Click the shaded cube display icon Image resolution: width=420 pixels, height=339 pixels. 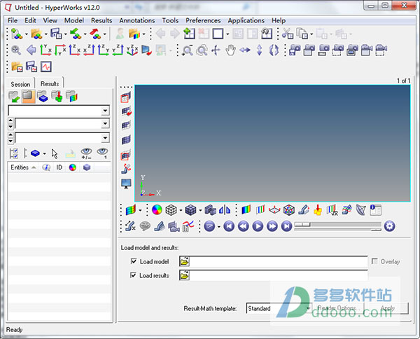coord(190,210)
